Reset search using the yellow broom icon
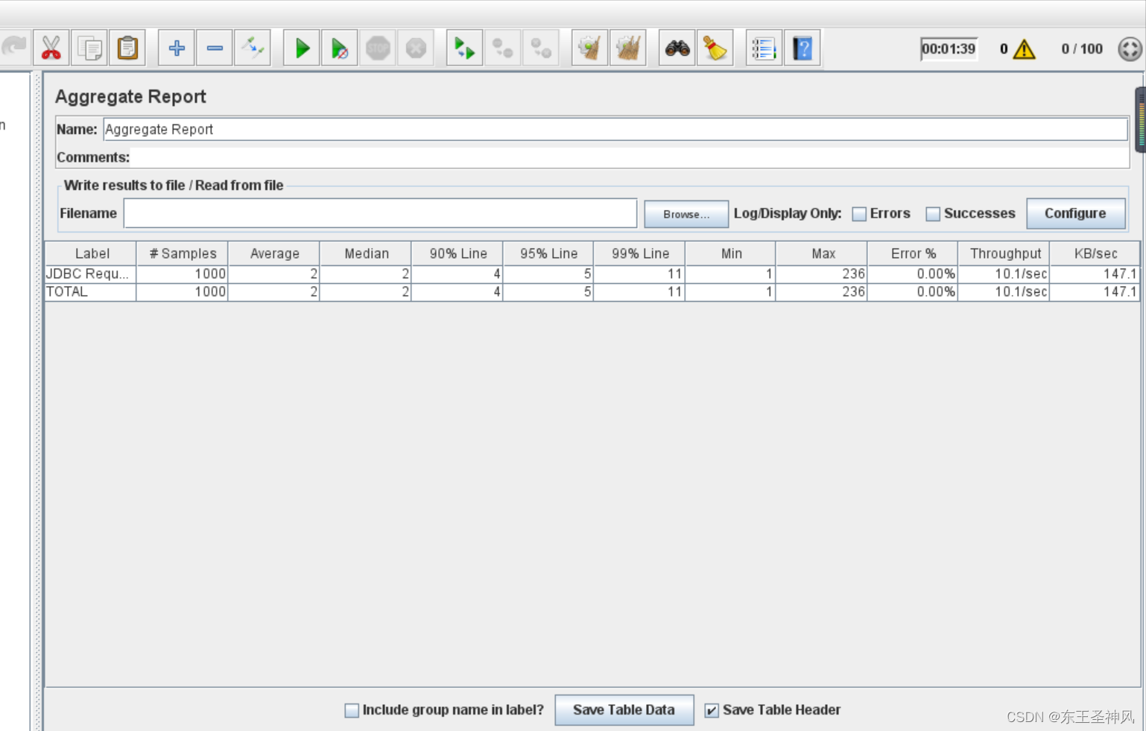Image resolution: width=1146 pixels, height=731 pixels. (x=715, y=48)
